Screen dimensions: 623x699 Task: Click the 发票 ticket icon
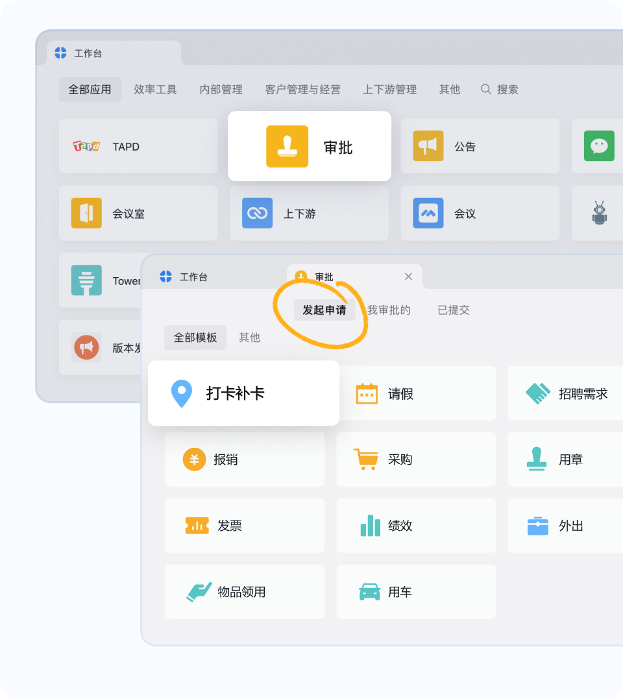pos(197,526)
